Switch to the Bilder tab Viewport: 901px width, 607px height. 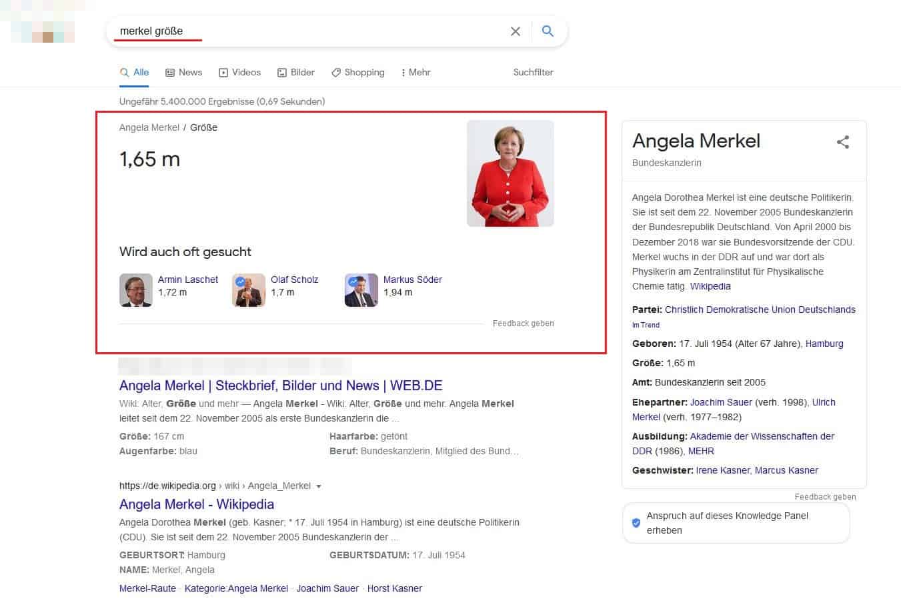(296, 72)
